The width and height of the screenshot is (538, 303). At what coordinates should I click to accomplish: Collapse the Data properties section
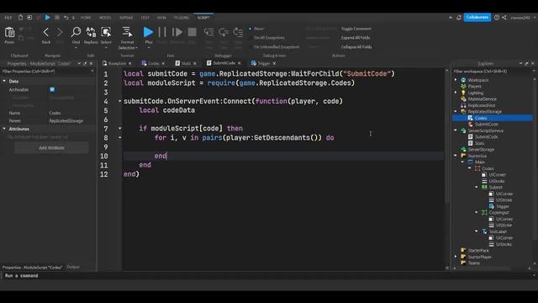pos(4,81)
